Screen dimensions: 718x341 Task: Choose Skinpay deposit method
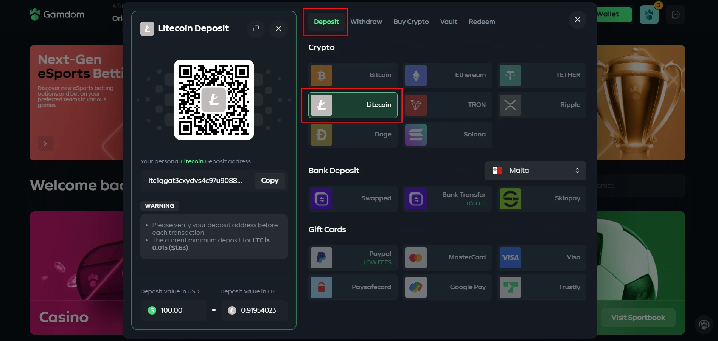542,198
